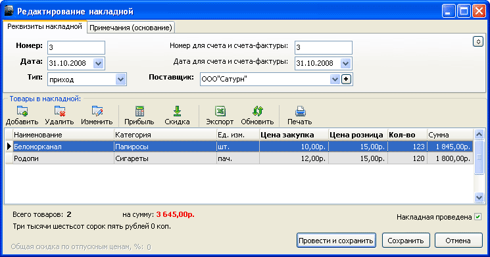Collapse the header panel with the top-right toggle
Image resolution: width=490 pixels, height=257 pixels.
(x=478, y=41)
